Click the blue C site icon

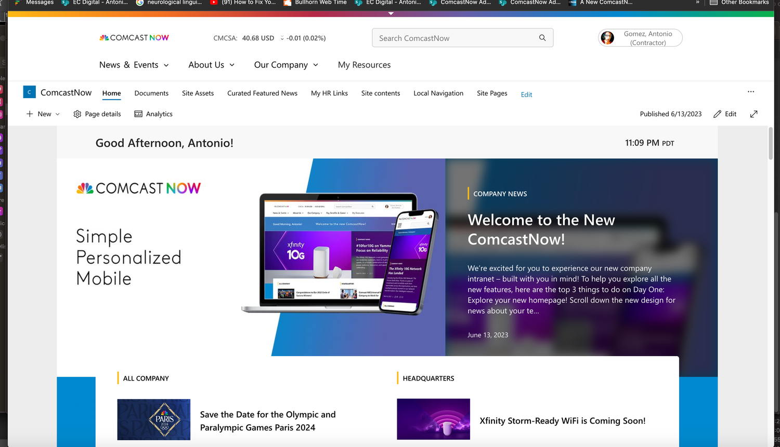point(29,92)
